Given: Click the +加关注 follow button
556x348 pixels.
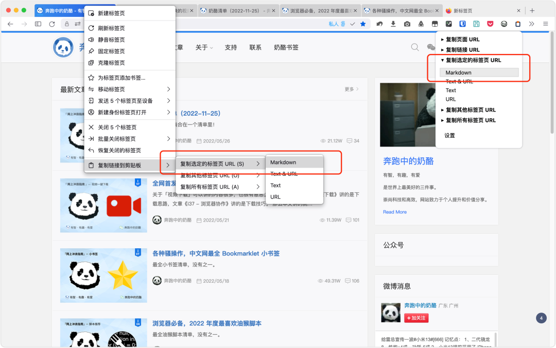Looking at the screenshot, I should pyautogui.click(x=416, y=318).
